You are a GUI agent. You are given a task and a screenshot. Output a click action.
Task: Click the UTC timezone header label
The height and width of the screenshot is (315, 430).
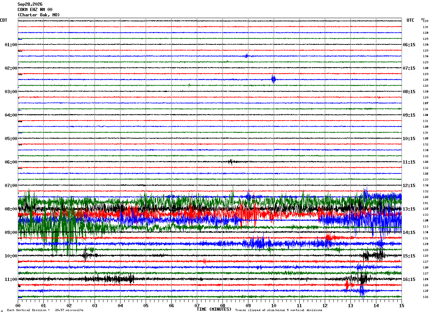click(x=410, y=20)
